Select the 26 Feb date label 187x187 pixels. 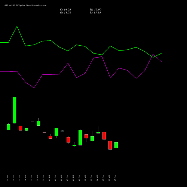tap(109, 178)
